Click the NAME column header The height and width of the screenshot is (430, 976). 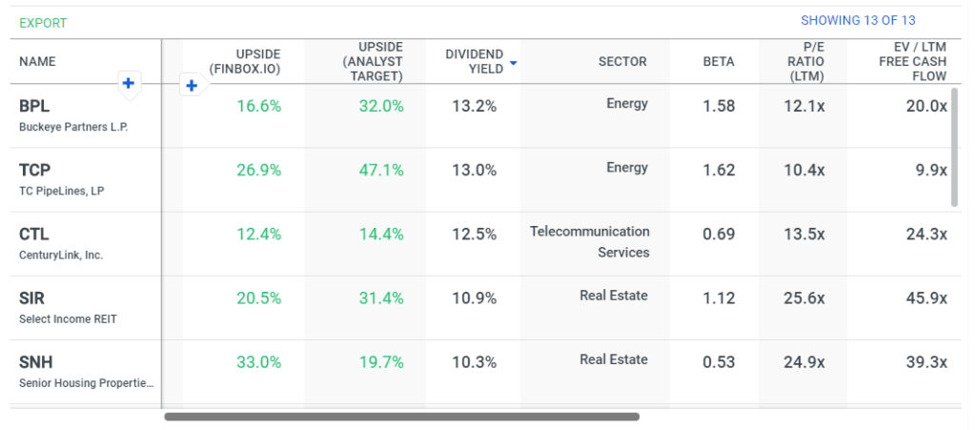[38, 62]
